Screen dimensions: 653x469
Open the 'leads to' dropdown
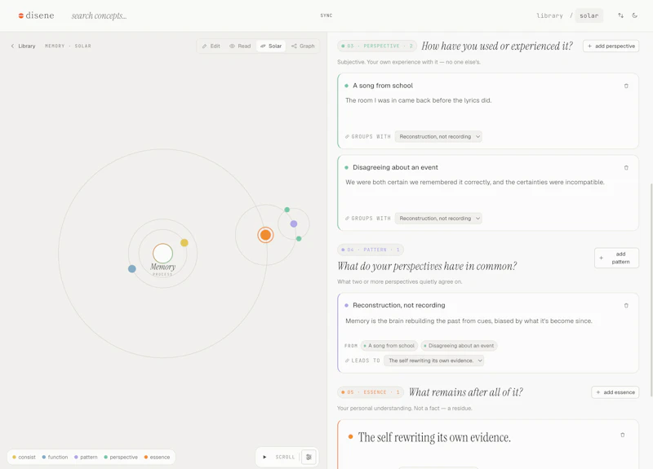click(434, 361)
